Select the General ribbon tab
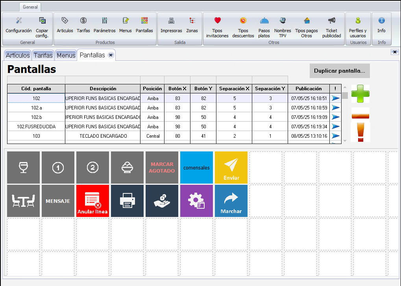Screen dimensions: 401x286 30,7
